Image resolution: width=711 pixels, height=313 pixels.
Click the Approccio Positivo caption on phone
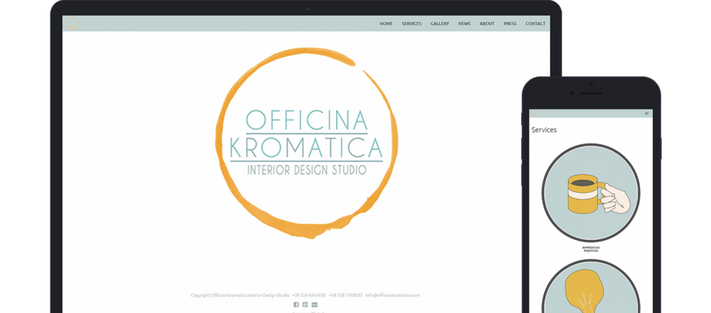click(591, 249)
